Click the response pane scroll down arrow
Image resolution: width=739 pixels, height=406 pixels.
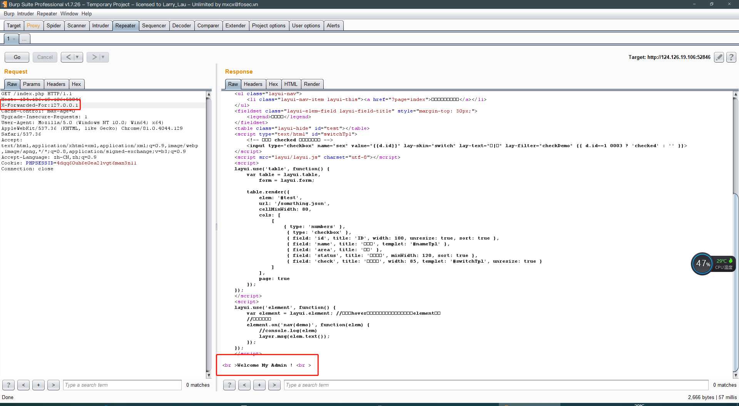click(736, 375)
